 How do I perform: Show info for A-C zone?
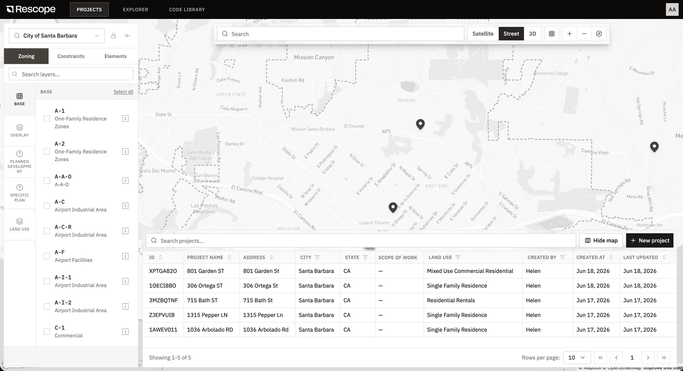pyautogui.click(x=125, y=205)
